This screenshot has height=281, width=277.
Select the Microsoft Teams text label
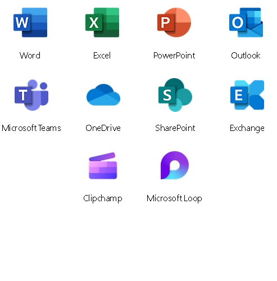coord(31,128)
